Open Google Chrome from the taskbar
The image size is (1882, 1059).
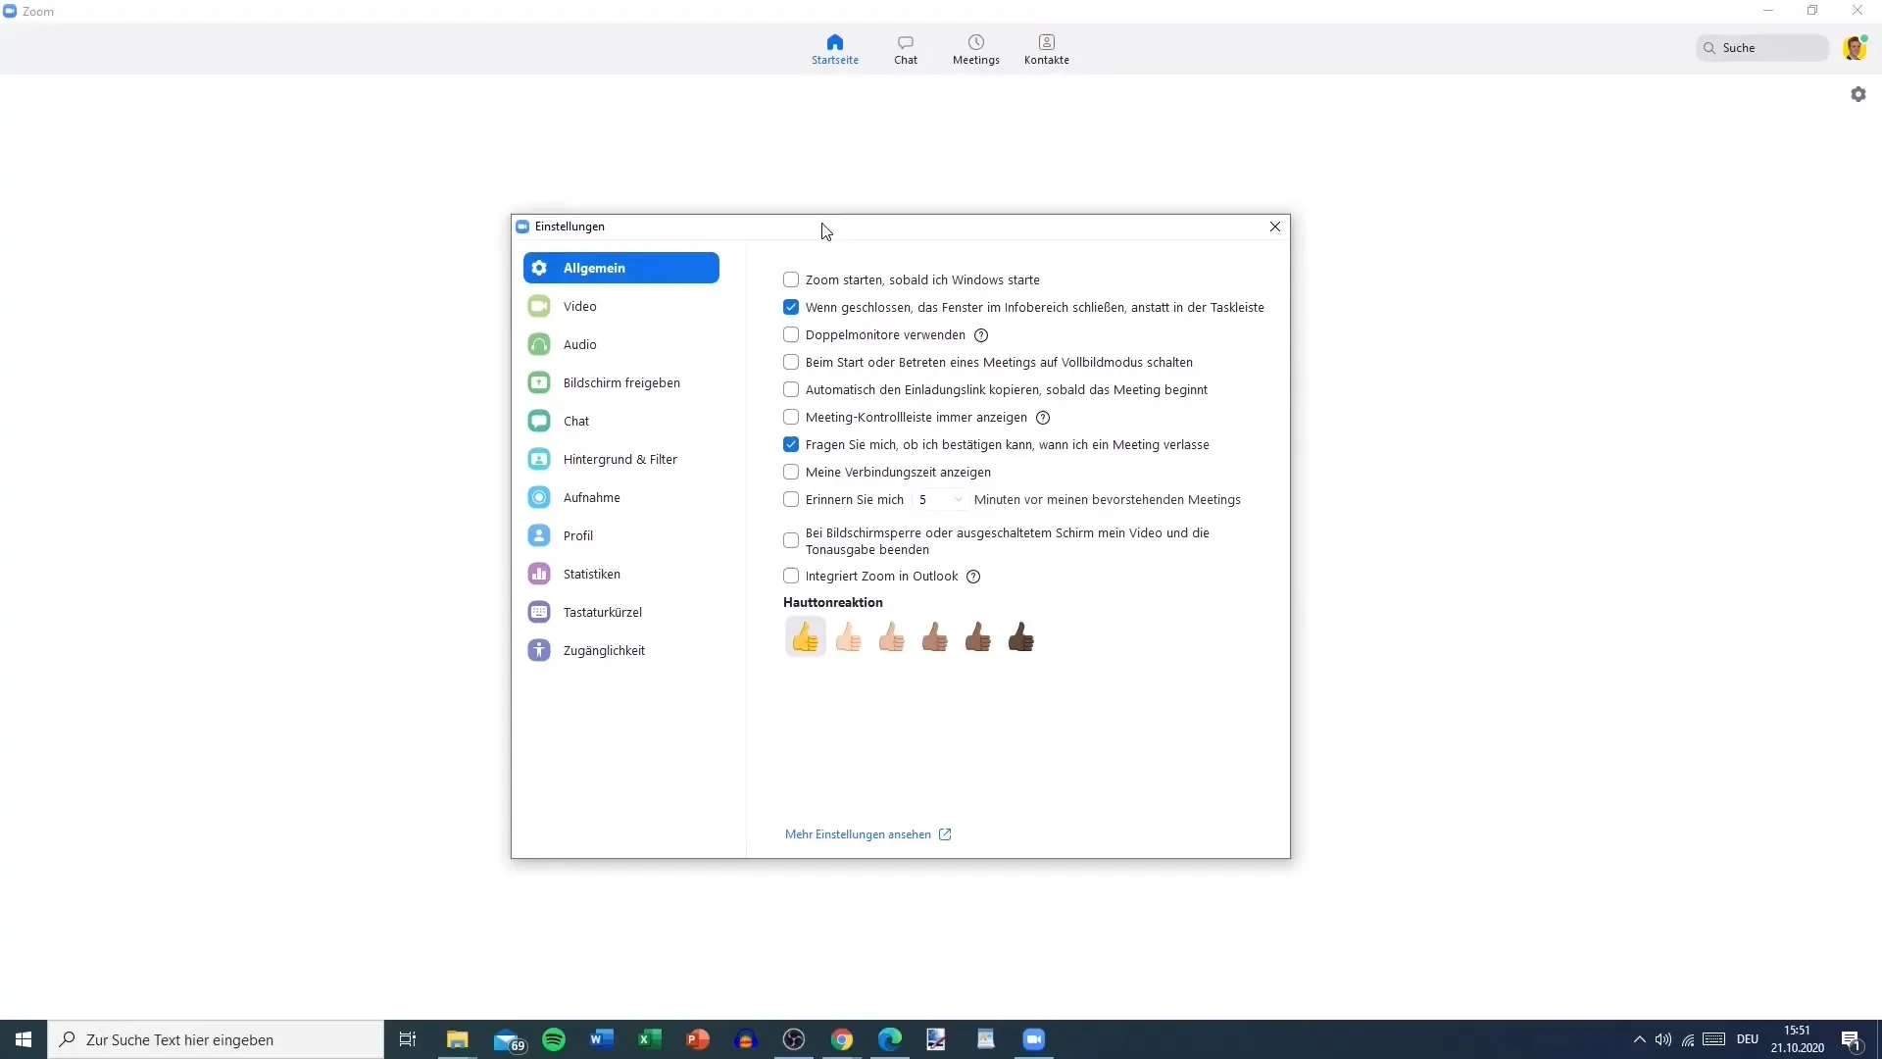coord(842,1039)
